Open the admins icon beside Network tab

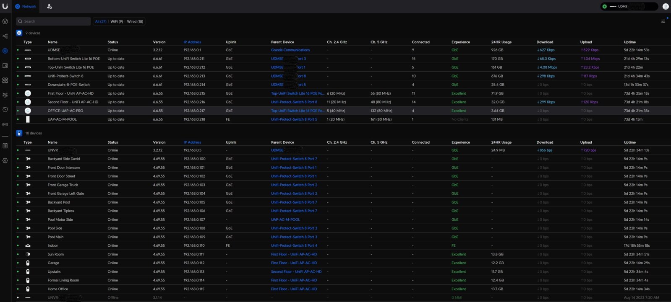pyautogui.click(x=49, y=7)
